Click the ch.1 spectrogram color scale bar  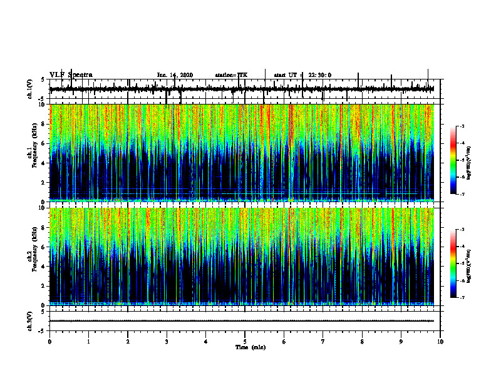(453, 160)
